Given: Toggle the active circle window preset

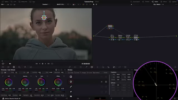Looking at the screenshot, I should 71,82.
